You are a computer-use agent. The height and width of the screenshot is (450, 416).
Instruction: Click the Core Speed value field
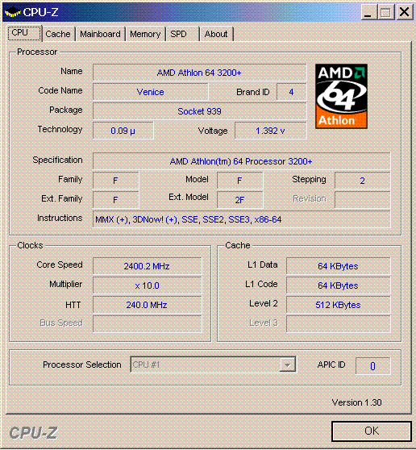pyautogui.click(x=148, y=266)
